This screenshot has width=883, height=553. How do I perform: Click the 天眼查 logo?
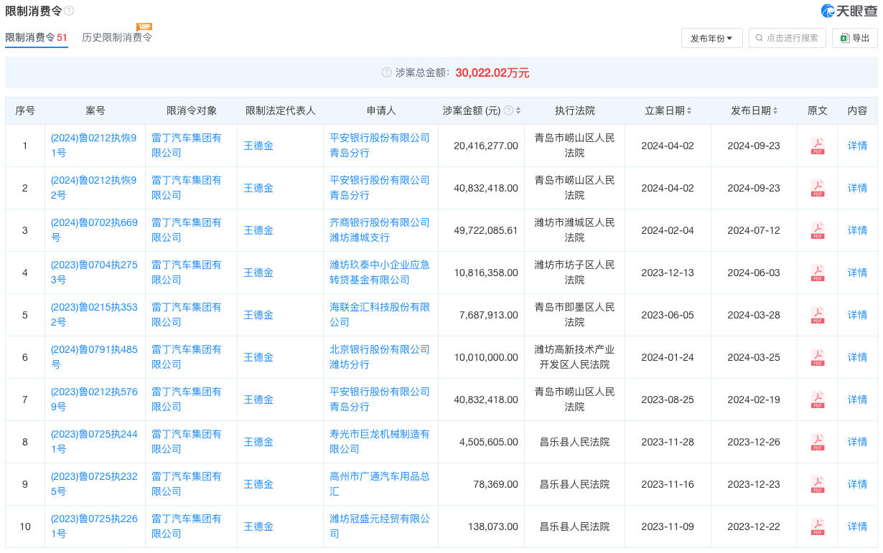pyautogui.click(x=849, y=11)
